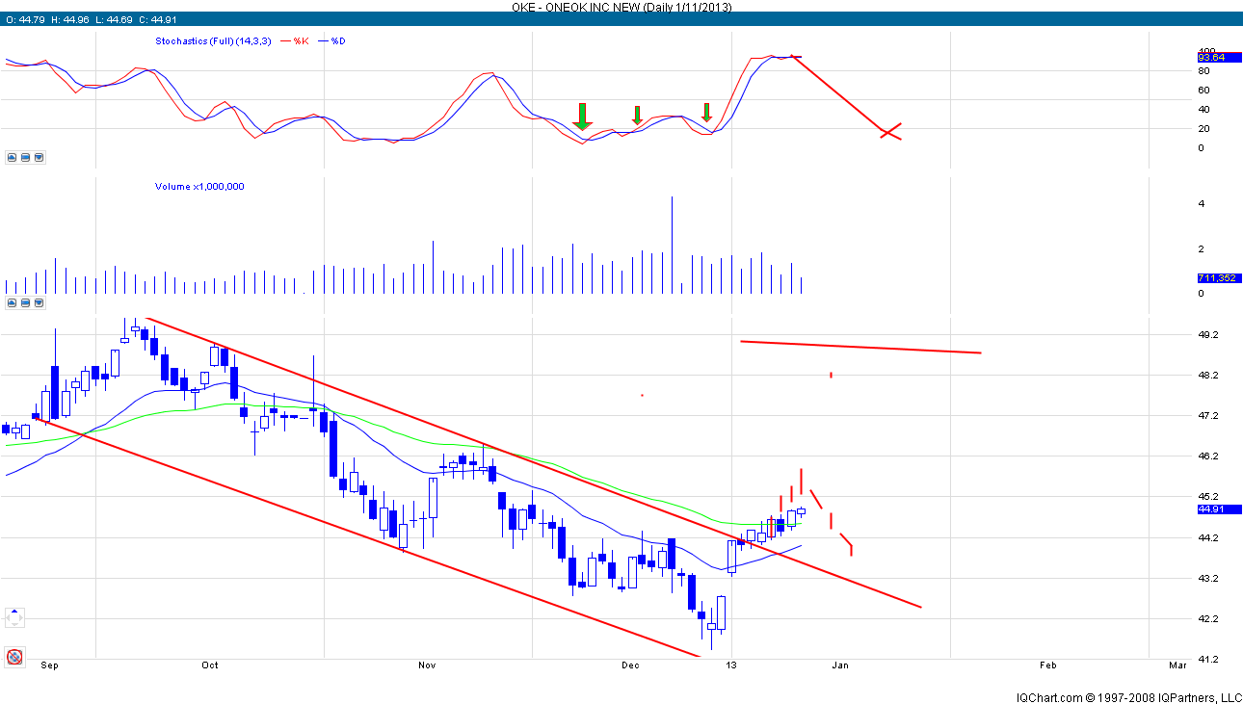Click the expand-up icon in Stochastics panel
Viewport: 1243px width, 704px height.
pyautogui.click(x=12, y=157)
